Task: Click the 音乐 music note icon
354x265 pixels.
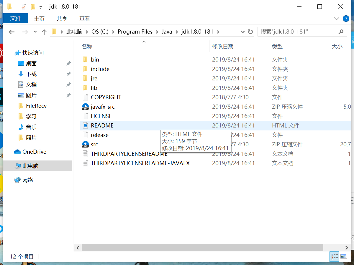Action: click(21, 127)
